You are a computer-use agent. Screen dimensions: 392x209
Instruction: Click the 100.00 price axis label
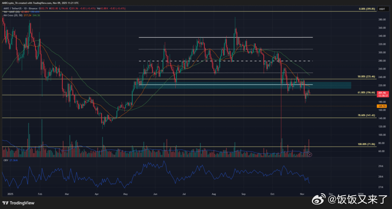(x=382, y=135)
